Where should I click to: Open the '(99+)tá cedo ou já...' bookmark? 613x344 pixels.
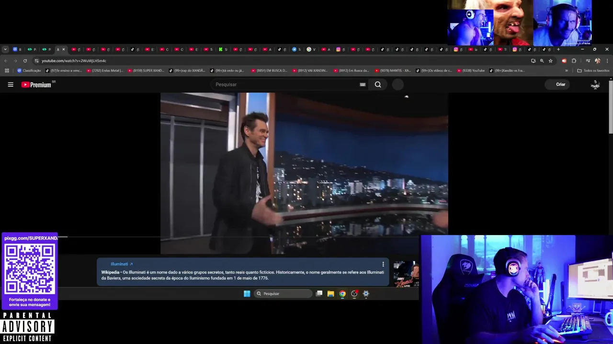pos(227,71)
